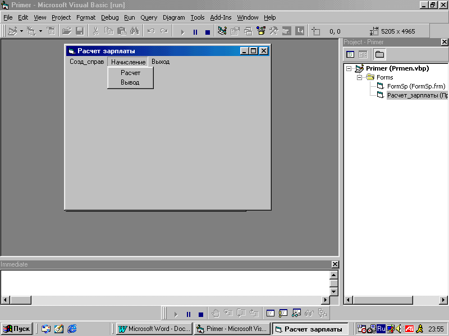Open Immediate Window icon in Debug toolbar
Viewport: 449px width, 336px height.
click(x=283, y=314)
